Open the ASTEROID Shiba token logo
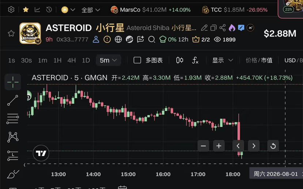The width and height of the screenshot is (303, 189). coord(30,33)
